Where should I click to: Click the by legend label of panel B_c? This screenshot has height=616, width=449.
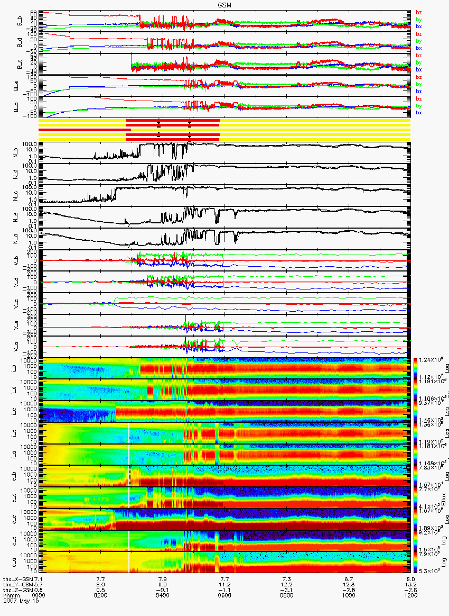[x=419, y=63]
